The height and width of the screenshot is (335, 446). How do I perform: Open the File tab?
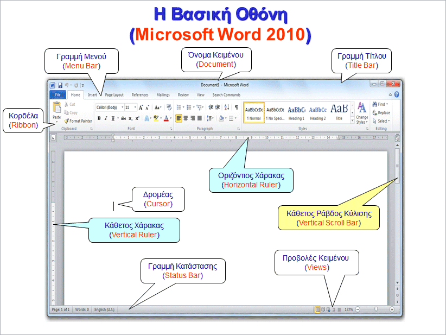click(x=58, y=95)
